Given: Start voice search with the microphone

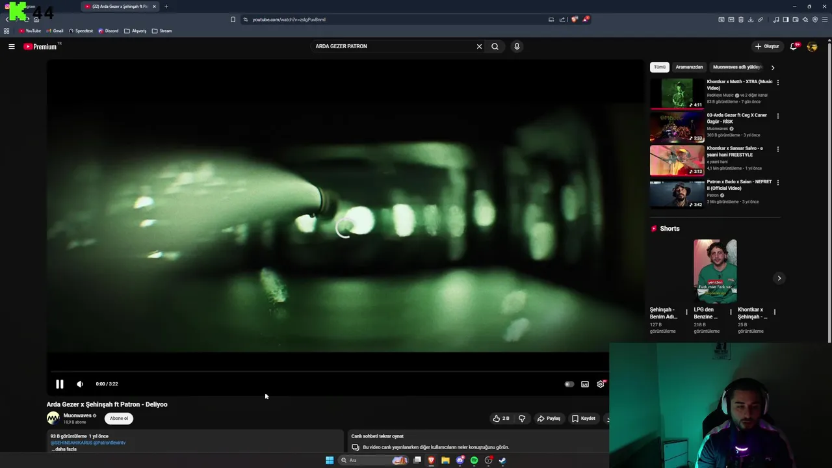Looking at the screenshot, I should point(517,46).
